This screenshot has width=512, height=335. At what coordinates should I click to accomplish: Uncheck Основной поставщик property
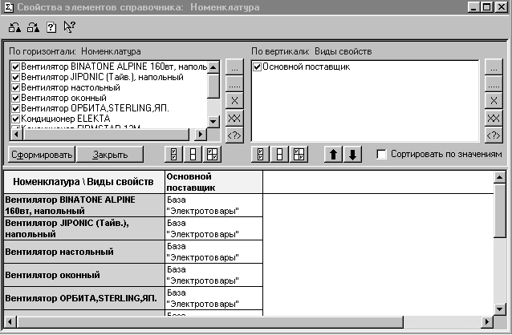pyautogui.click(x=258, y=67)
